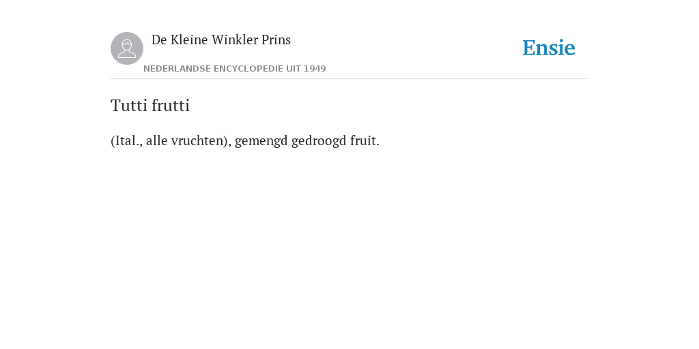Click the word "gemengd" in the definition
Image resolution: width=699 pixels, height=349 pixels.
(x=261, y=141)
